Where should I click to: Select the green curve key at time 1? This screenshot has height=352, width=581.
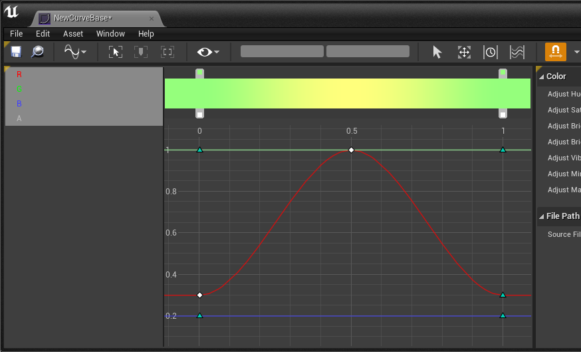tap(503, 150)
